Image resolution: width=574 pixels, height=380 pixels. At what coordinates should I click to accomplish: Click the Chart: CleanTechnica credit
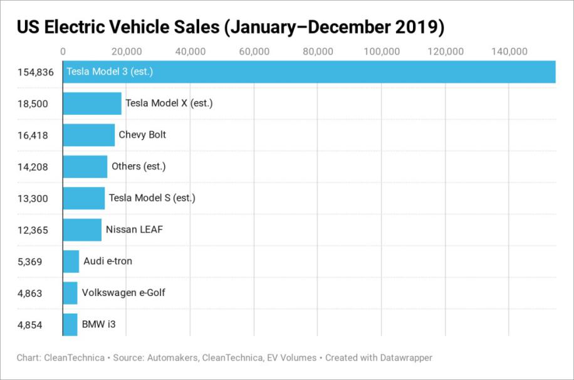click(x=61, y=357)
